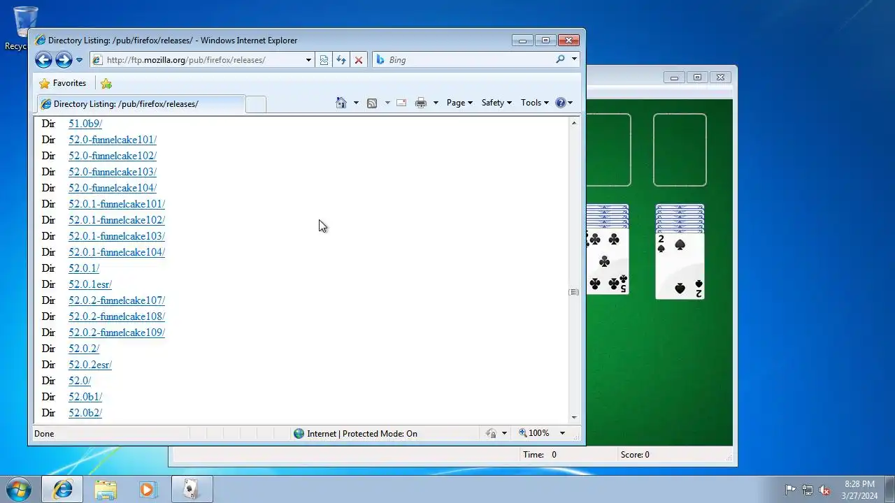Open the 52.0-funnelcake104/ link
The height and width of the screenshot is (503, 895).
pos(113,188)
